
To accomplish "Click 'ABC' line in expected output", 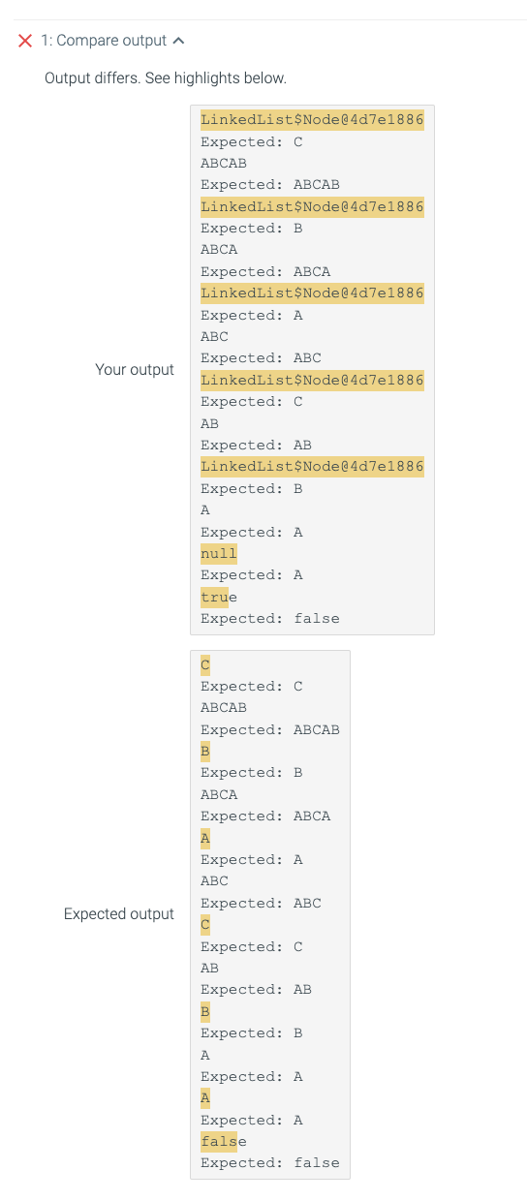I will tap(214, 881).
